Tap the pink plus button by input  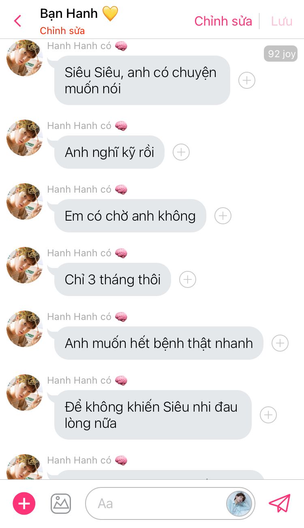click(24, 504)
